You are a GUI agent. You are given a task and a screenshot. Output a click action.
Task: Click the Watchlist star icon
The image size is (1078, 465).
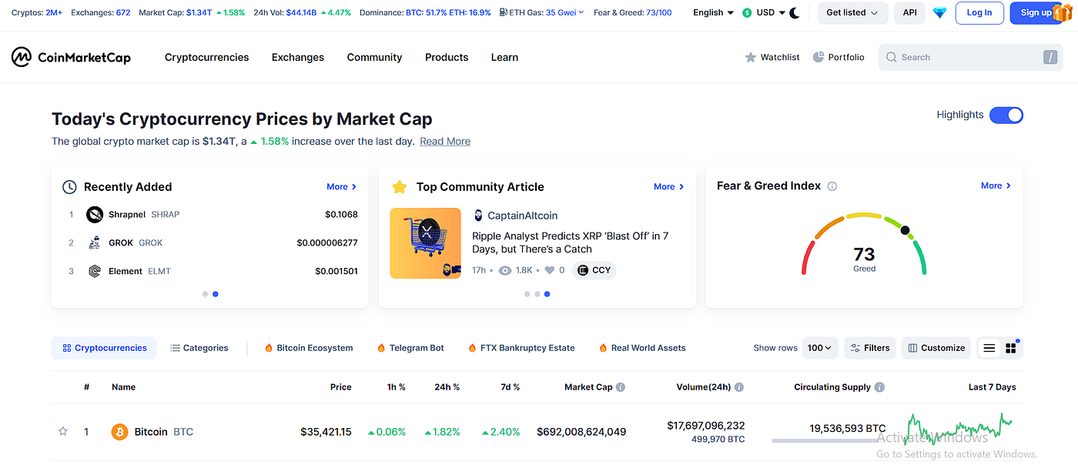pyautogui.click(x=751, y=57)
